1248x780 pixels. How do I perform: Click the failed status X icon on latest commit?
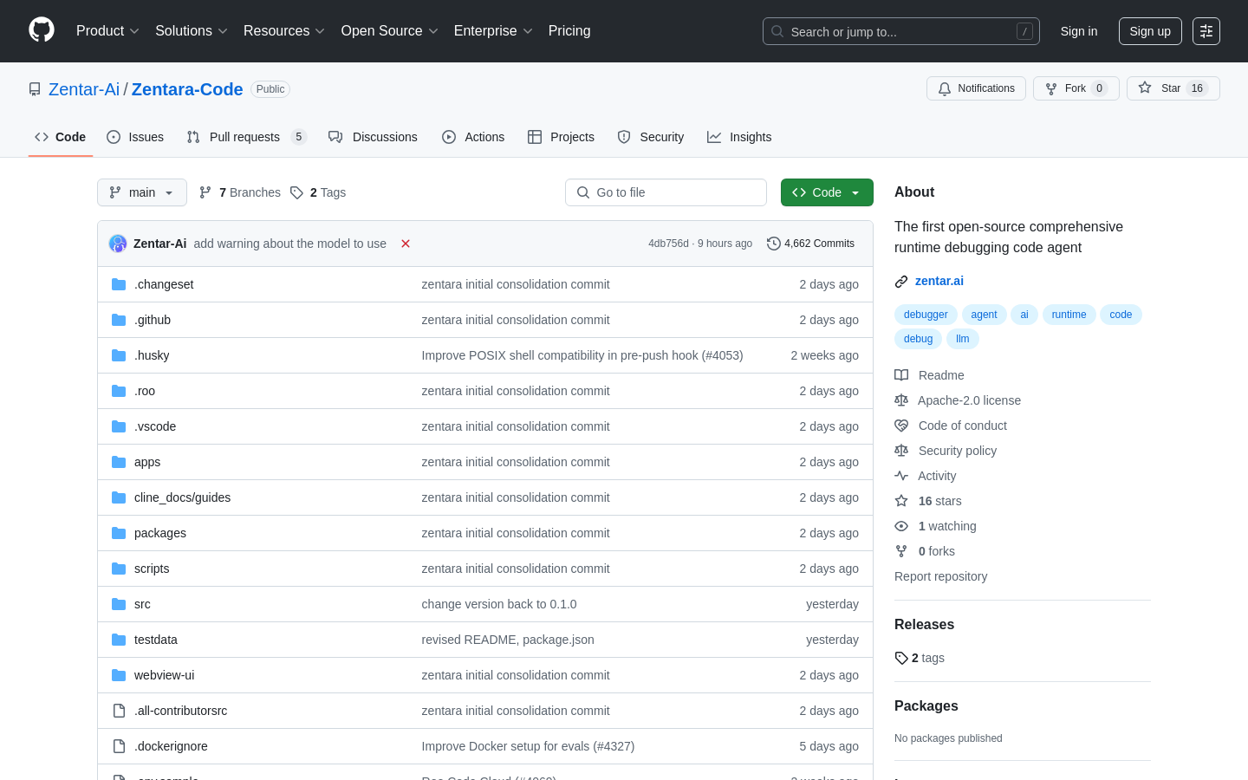click(x=406, y=244)
